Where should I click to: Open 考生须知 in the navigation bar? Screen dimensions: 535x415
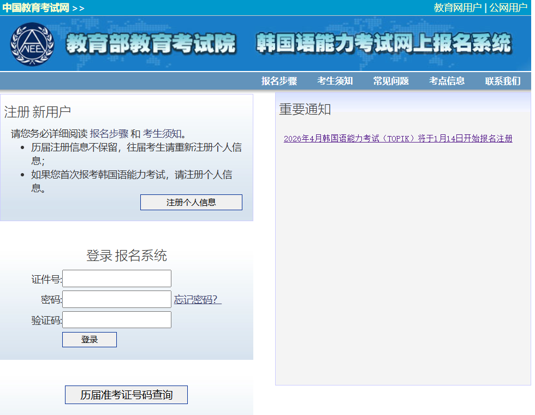tap(335, 81)
